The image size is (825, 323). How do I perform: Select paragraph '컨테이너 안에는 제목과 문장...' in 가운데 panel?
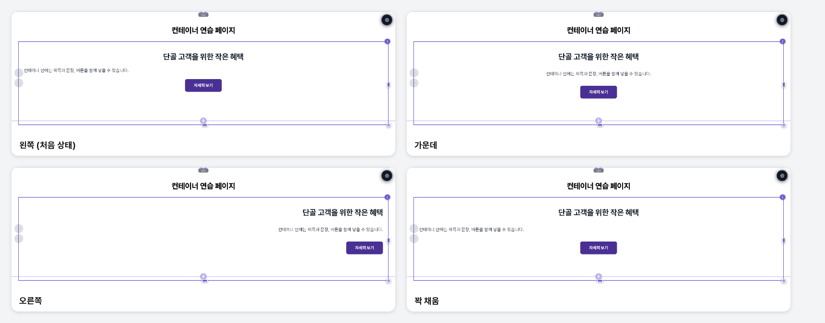point(599,74)
